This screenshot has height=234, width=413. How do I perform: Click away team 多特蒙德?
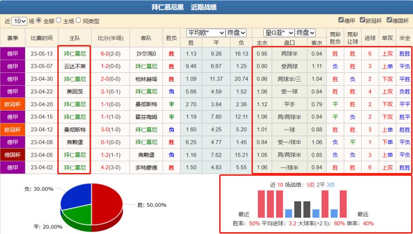pyautogui.click(x=146, y=168)
